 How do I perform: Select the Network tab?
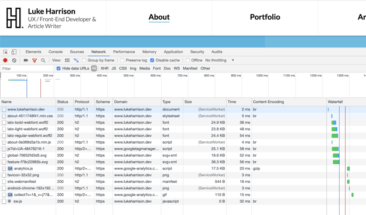pyautogui.click(x=98, y=52)
